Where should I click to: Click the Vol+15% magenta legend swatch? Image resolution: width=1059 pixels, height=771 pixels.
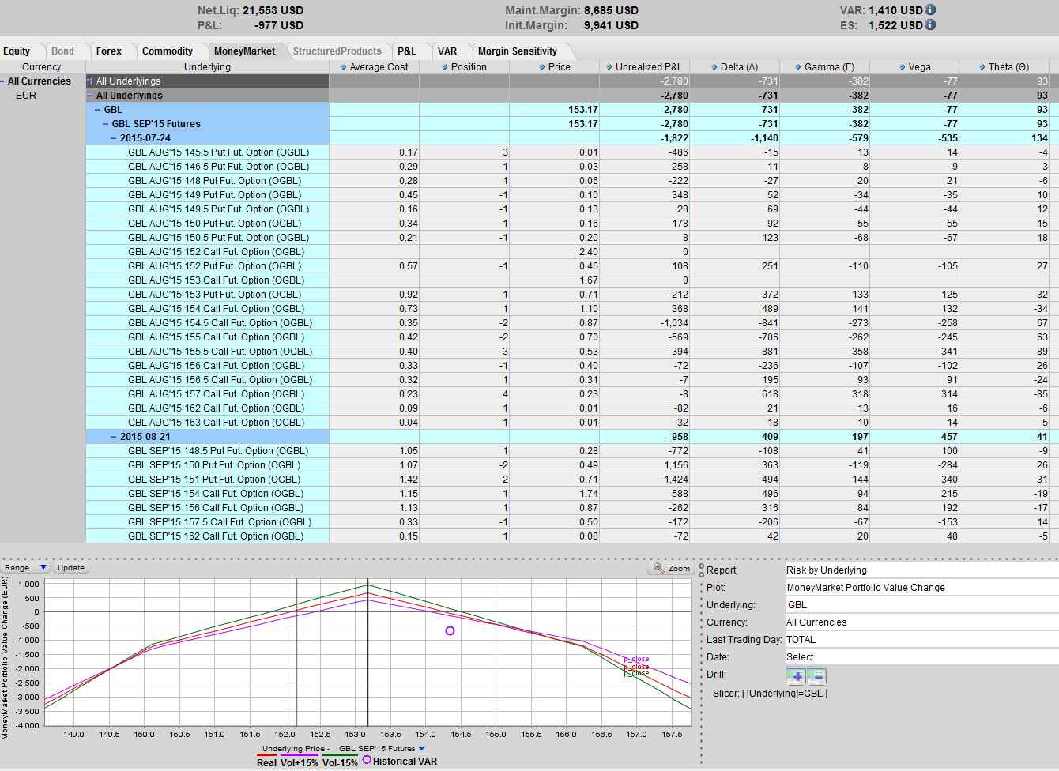(299, 756)
